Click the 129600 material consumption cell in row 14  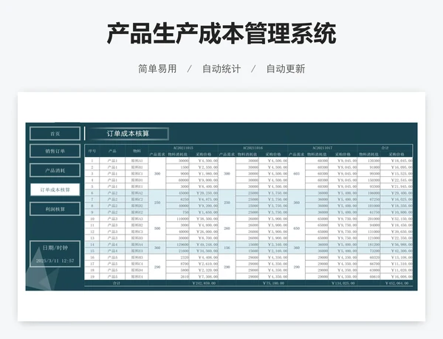click(x=178, y=244)
